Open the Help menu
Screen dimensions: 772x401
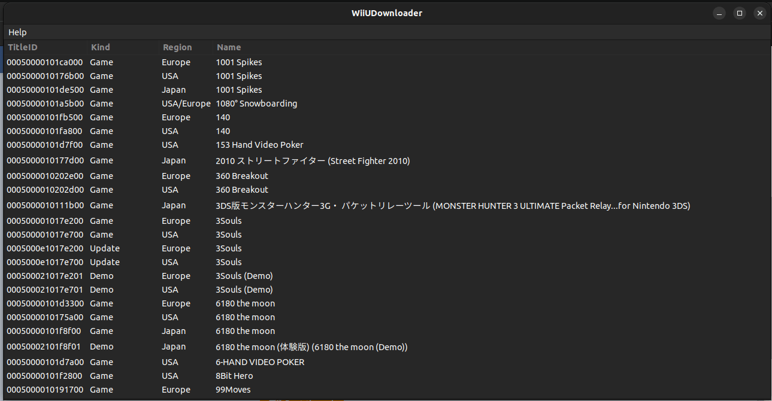click(17, 32)
